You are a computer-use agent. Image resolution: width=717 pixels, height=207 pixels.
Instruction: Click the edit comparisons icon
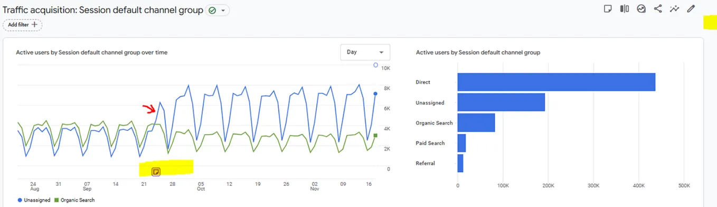[x=625, y=8]
